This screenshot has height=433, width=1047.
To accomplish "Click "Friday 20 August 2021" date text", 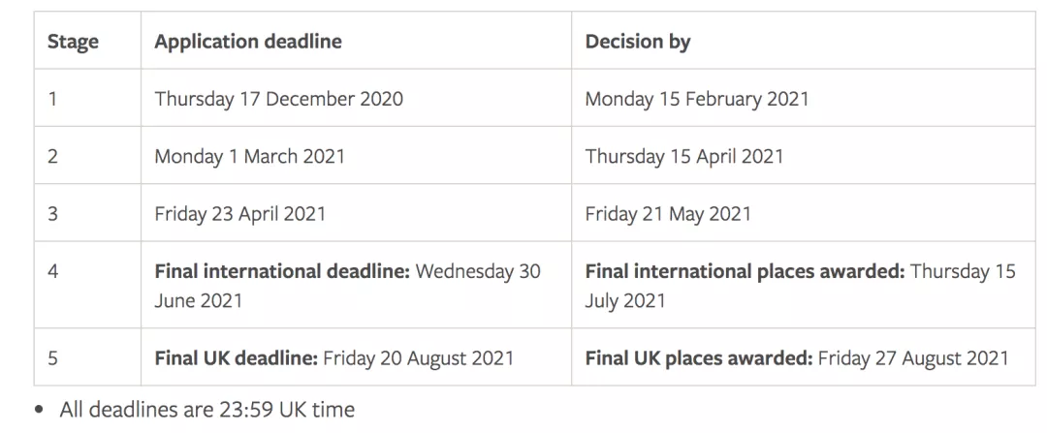I will (x=419, y=358).
